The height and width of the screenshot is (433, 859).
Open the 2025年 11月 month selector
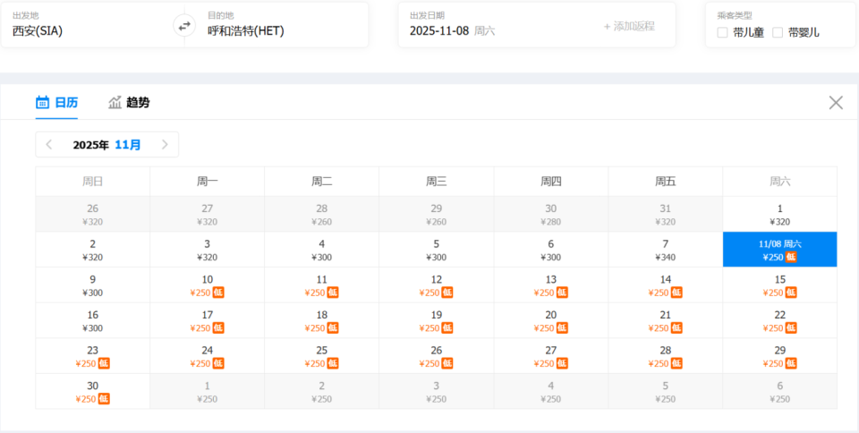(x=106, y=144)
